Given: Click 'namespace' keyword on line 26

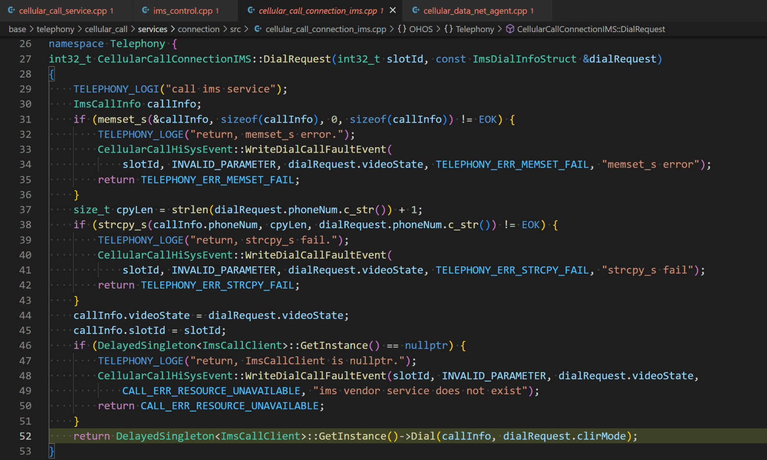Looking at the screenshot, I should coord(76,44).
